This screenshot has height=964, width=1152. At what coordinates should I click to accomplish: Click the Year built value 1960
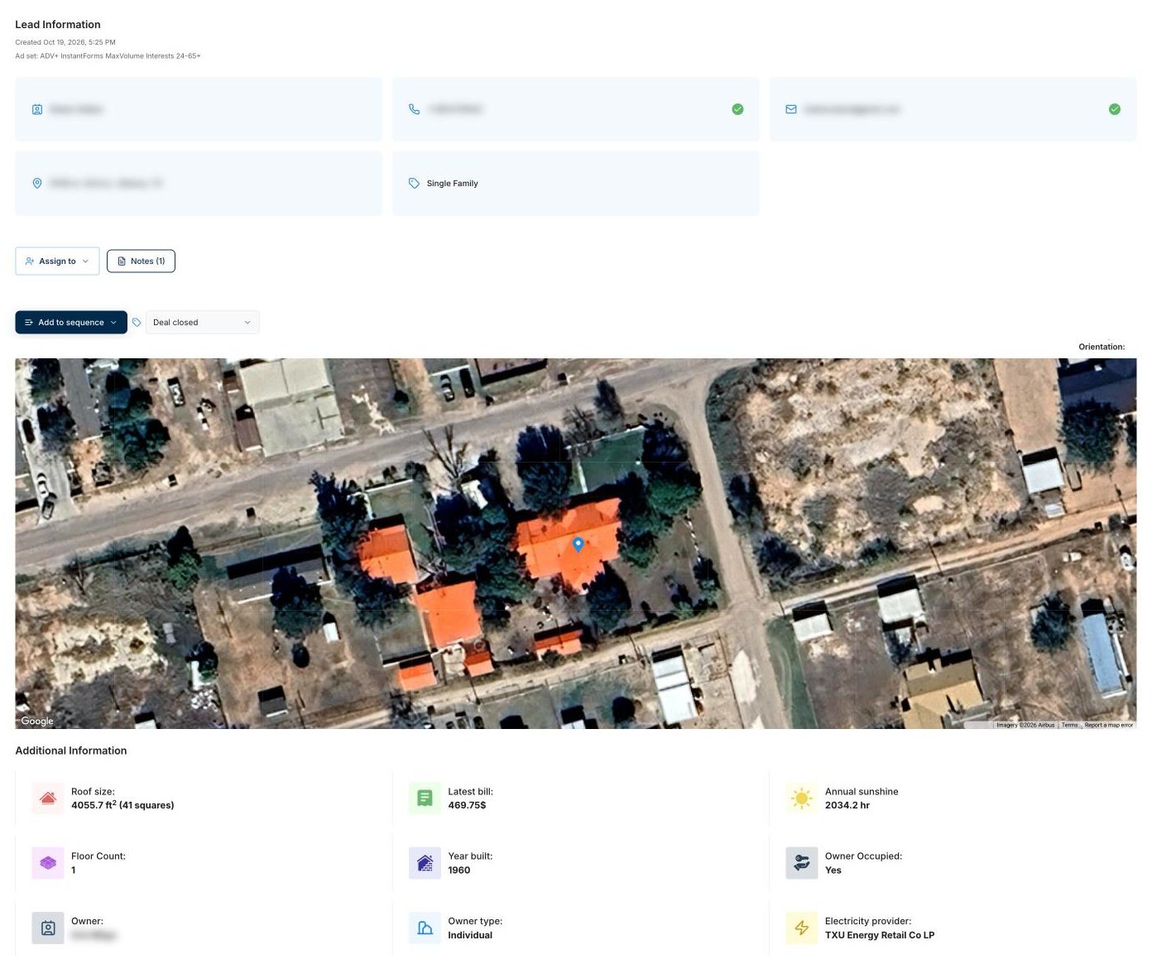459,870
